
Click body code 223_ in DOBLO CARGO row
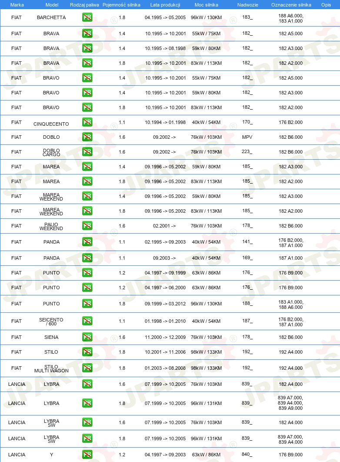coord(247,151)
